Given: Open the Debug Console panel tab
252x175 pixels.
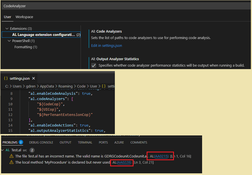Looking at the screenshot, I should click(41, 142).
